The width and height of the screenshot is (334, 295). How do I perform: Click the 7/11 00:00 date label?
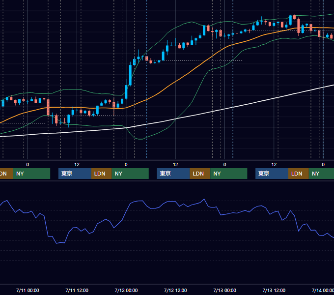(x=28, y=290)
